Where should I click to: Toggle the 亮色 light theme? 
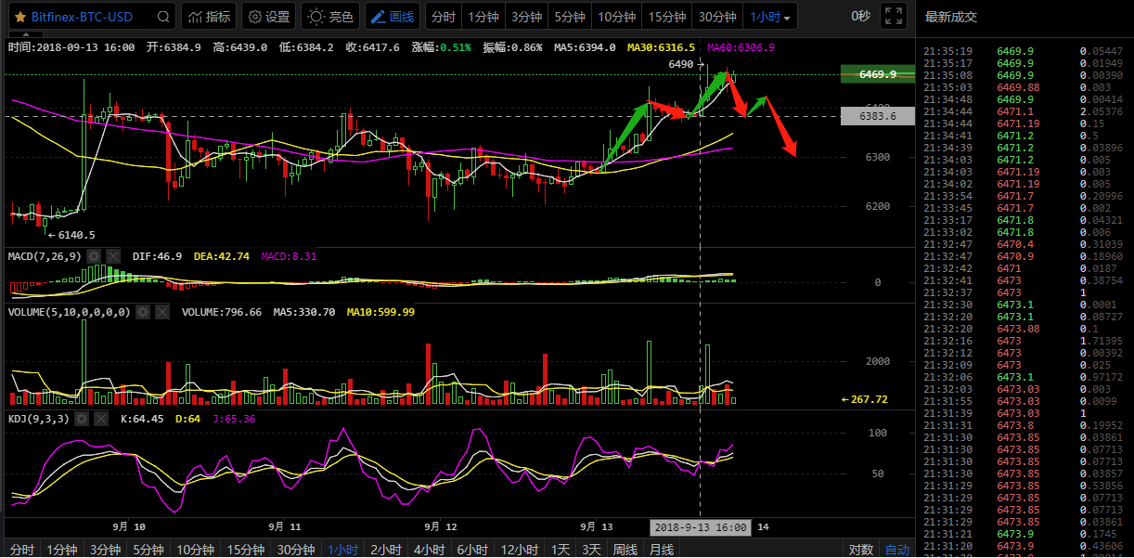331,17
